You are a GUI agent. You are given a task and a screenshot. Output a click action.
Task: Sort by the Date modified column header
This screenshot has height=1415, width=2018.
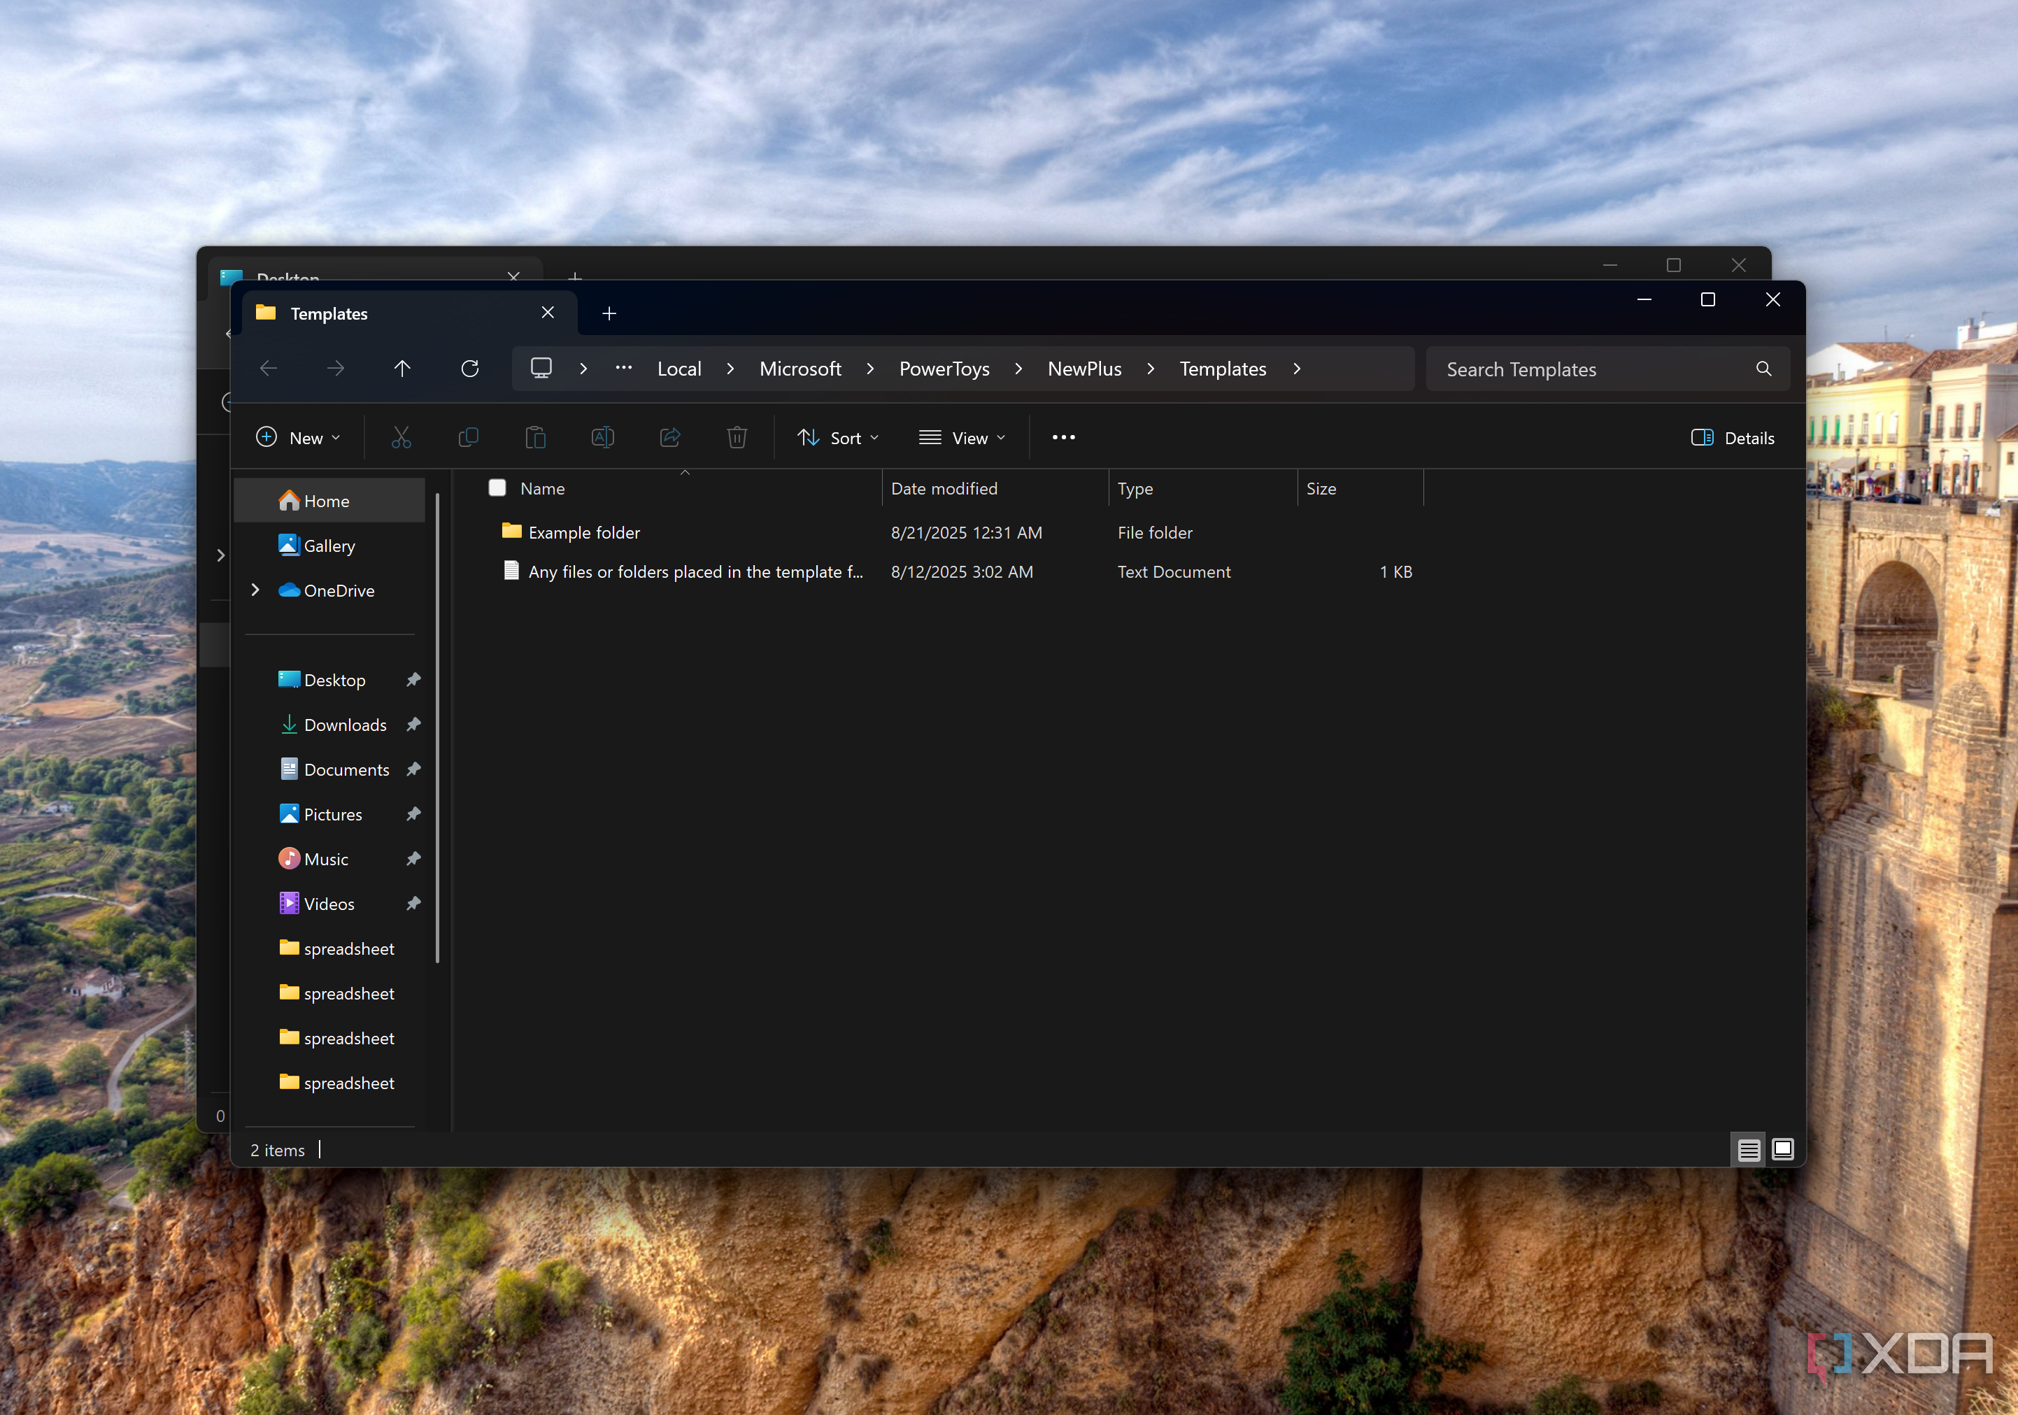(x=944, y=489)
